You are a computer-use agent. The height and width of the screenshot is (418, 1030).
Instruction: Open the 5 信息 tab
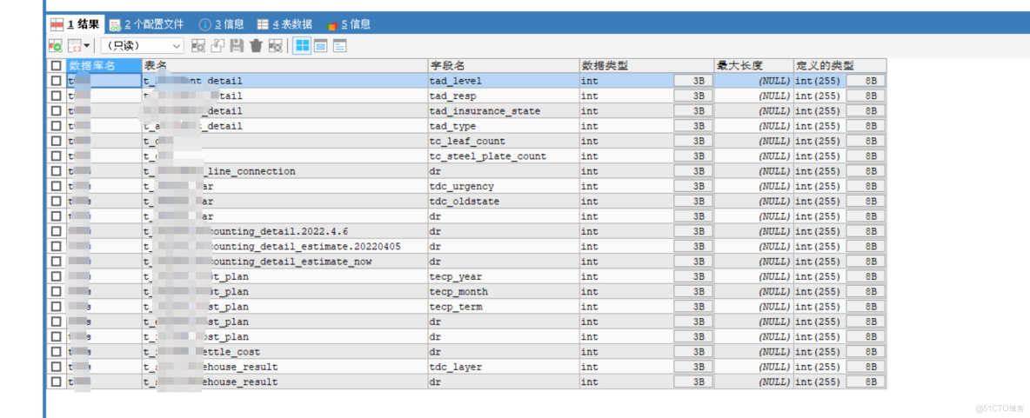pos(348,24)
